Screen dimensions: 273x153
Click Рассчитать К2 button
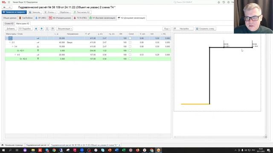point(82,12)
